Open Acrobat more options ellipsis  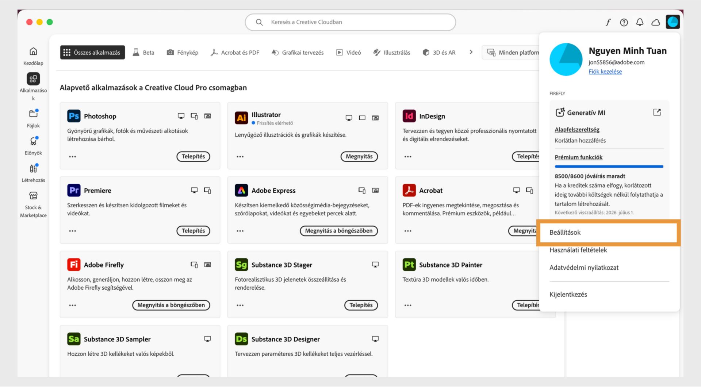coord(408,231)
